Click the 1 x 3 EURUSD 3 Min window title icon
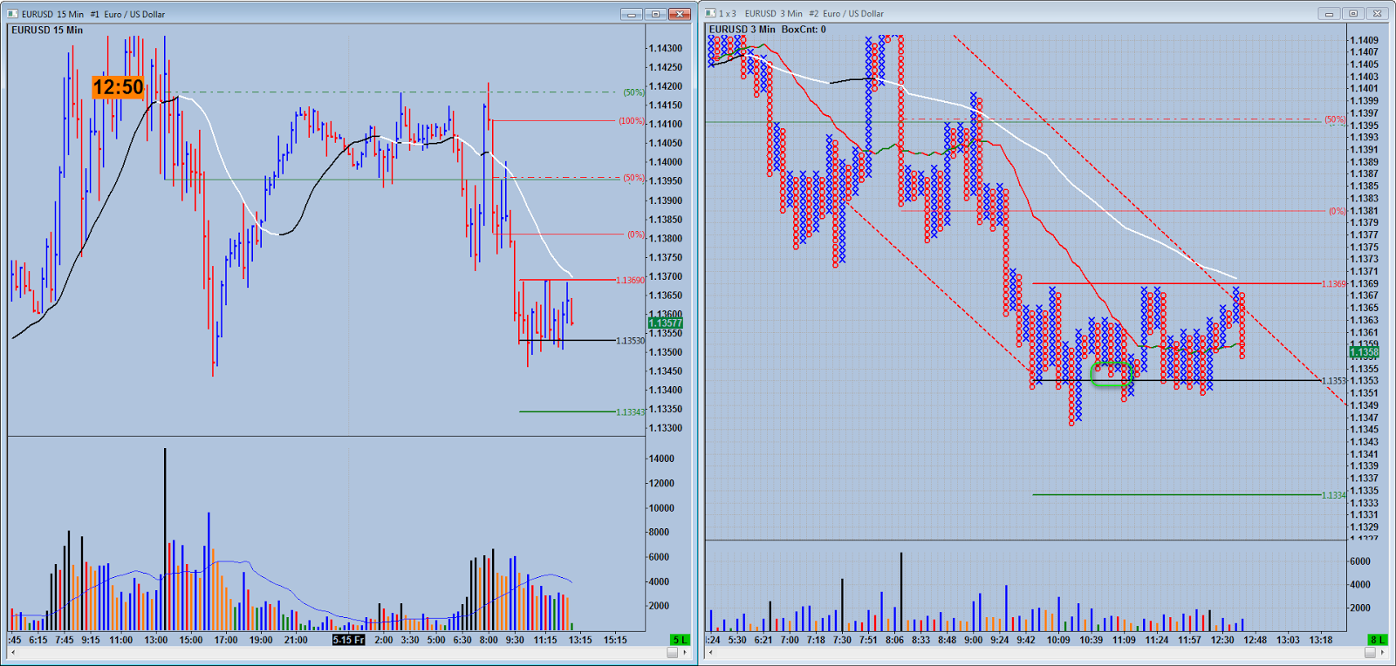Screen dimensions: 1396x666 tap(710, 13)
